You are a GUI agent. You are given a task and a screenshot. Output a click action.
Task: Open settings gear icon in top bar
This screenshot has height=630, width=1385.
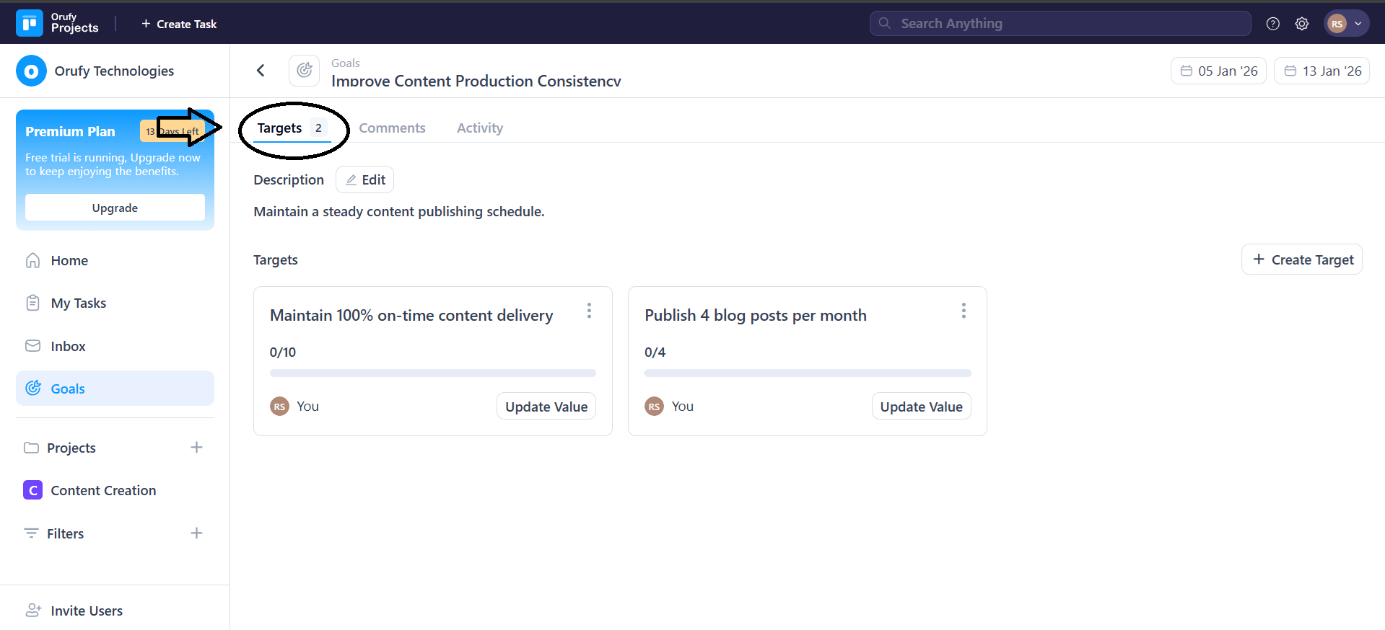tap(1302, 24)
